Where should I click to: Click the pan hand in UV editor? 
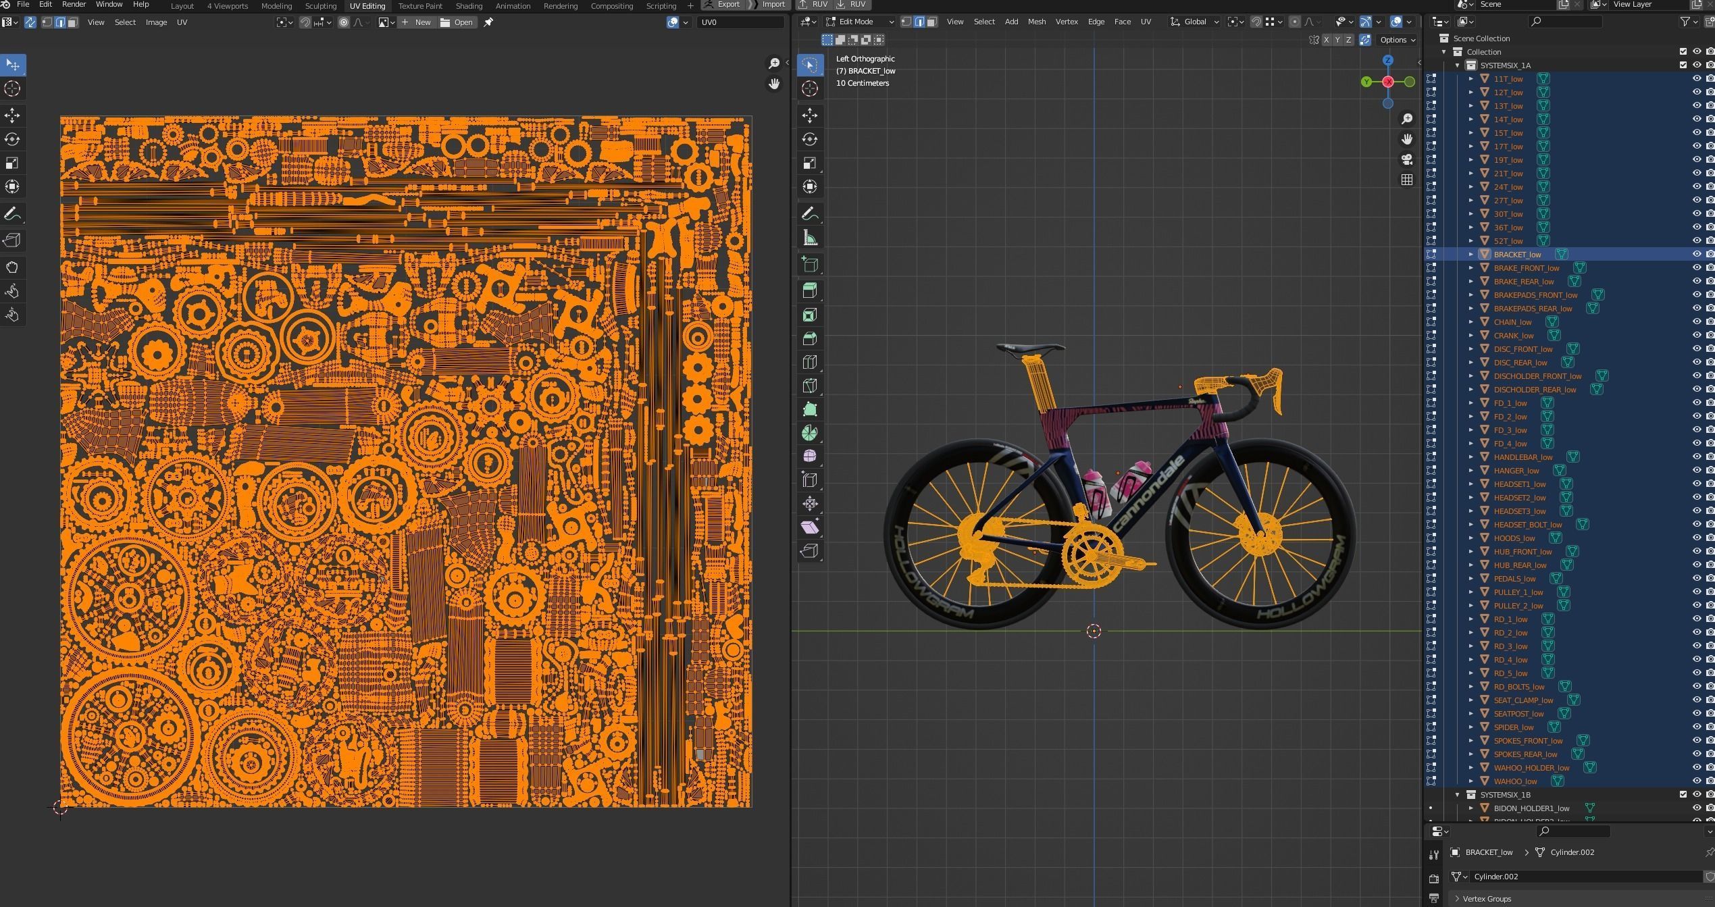click(x=774, y=84)
